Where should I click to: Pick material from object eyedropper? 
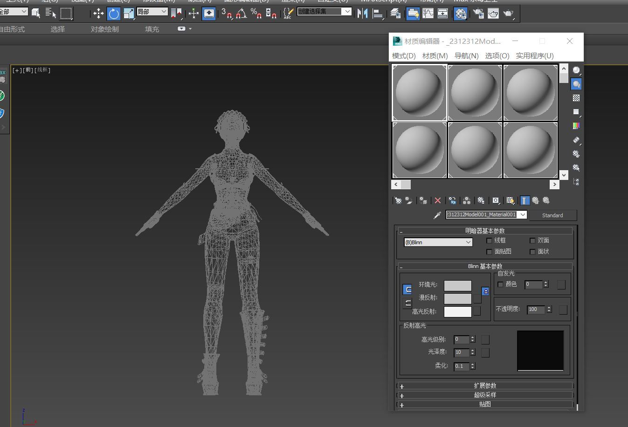pyautogui.click(x=437, y=215)
